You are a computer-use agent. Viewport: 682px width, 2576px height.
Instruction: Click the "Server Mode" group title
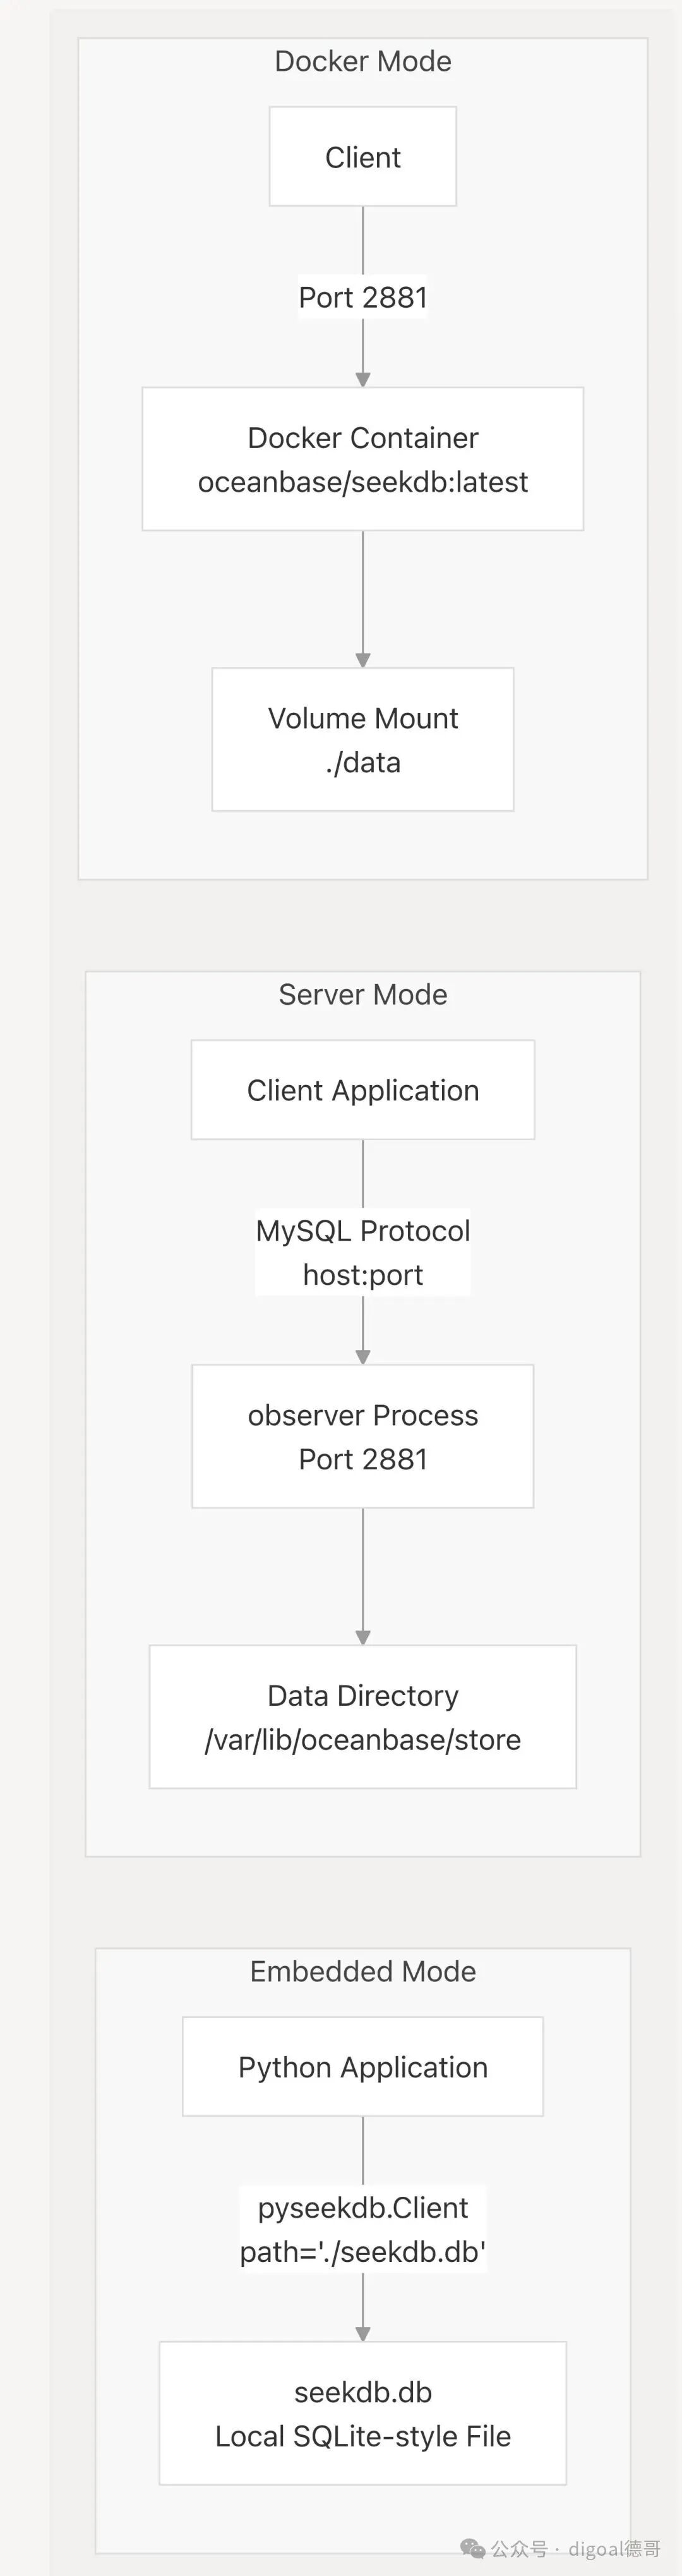(362, 995)
